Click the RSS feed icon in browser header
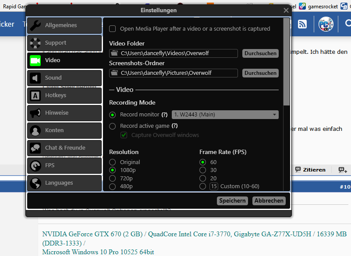Image resolution: width=351 pixels, height=256 pixels. tap(302, 24)
